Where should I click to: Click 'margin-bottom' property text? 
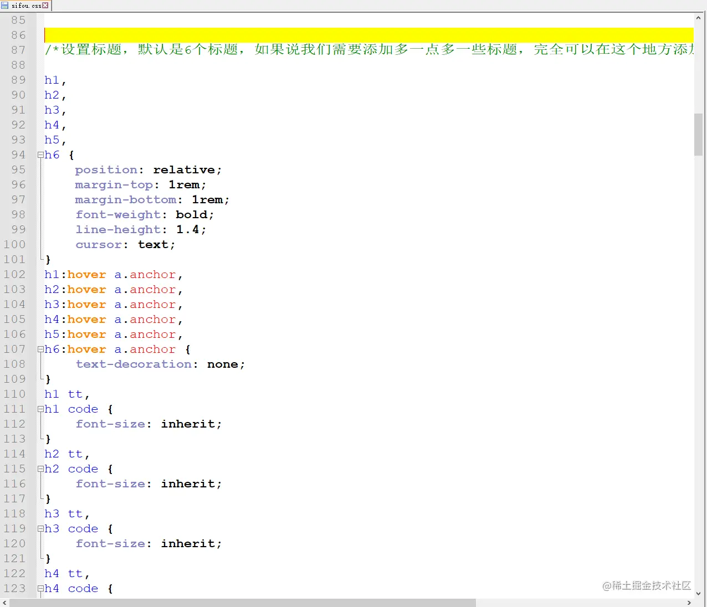[x=126, y=200]
